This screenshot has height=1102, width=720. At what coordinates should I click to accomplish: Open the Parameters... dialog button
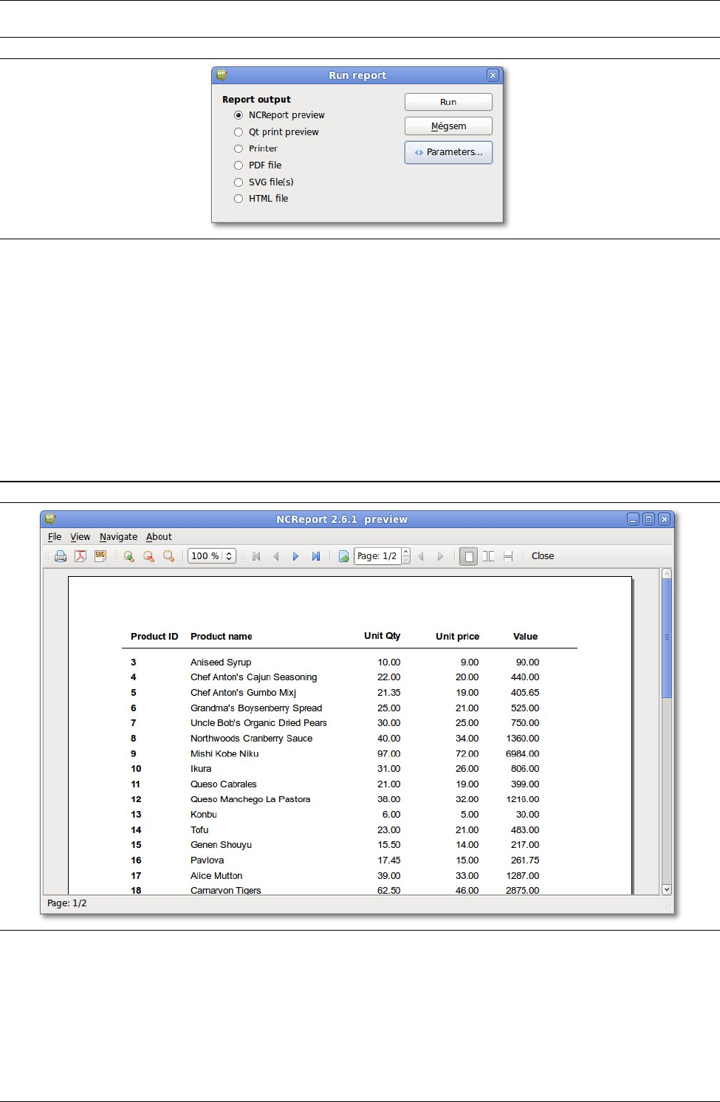point(448,152)
